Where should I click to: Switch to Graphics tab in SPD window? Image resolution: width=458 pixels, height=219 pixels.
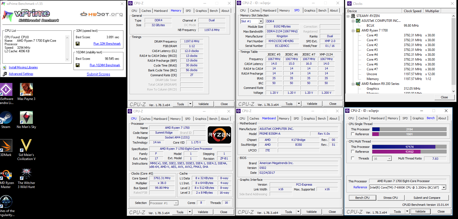[x=310, y=11]
